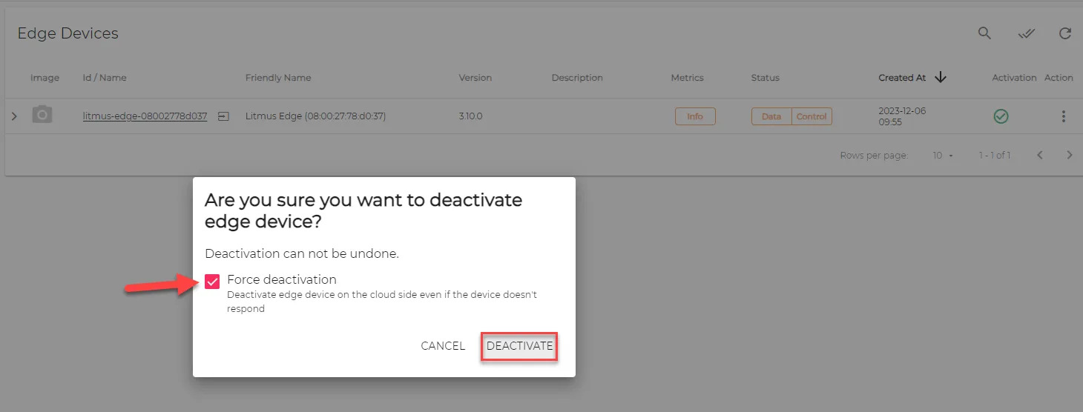Click the CANCEL button
The image size is (1083, 412).
pyautogui.click(x=443, y=346)
